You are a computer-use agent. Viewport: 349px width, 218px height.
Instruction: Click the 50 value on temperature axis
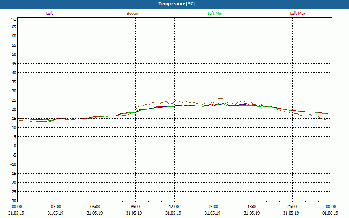pyautogui.click(x=14, y=54)
